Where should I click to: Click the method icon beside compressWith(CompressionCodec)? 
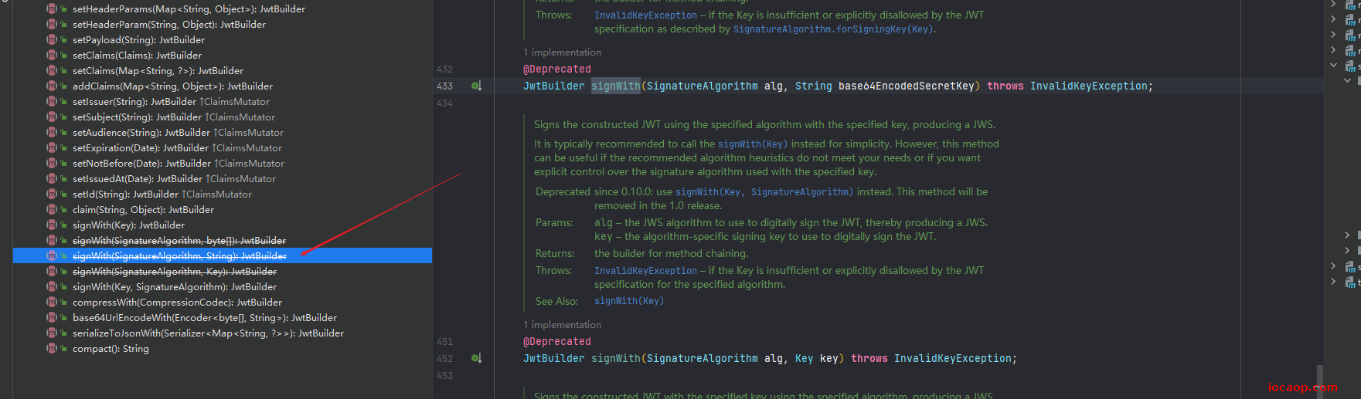pos(52,302)
